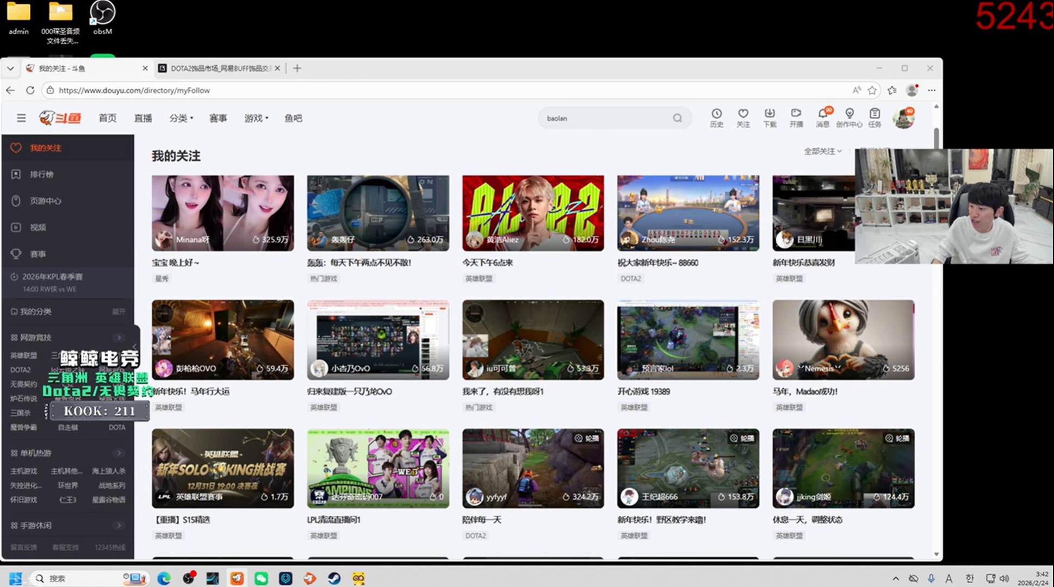This screenshot has width=1054, height=587.
Task: Go to 直播 in the top navigation
Action: click(143, 118)
